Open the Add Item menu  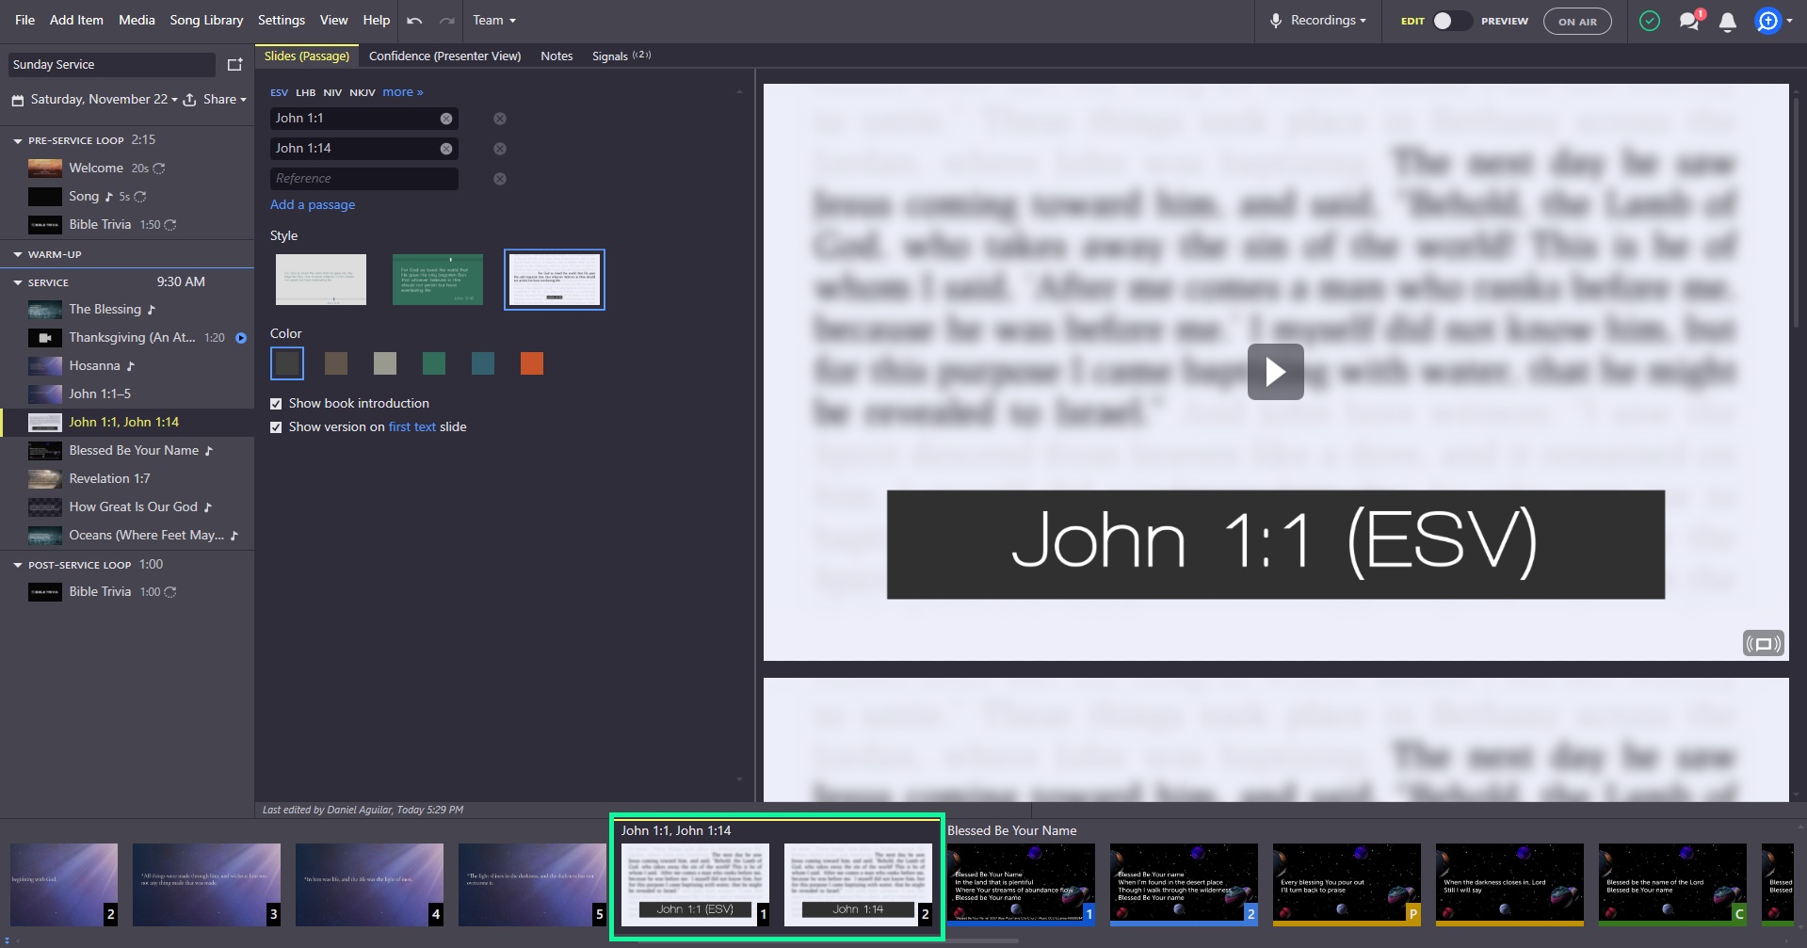(76, 20)
